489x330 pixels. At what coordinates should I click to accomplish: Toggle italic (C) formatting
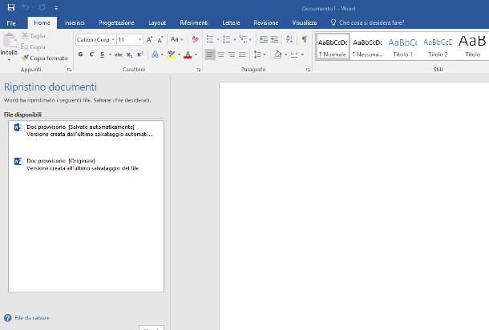pos(91,54)
